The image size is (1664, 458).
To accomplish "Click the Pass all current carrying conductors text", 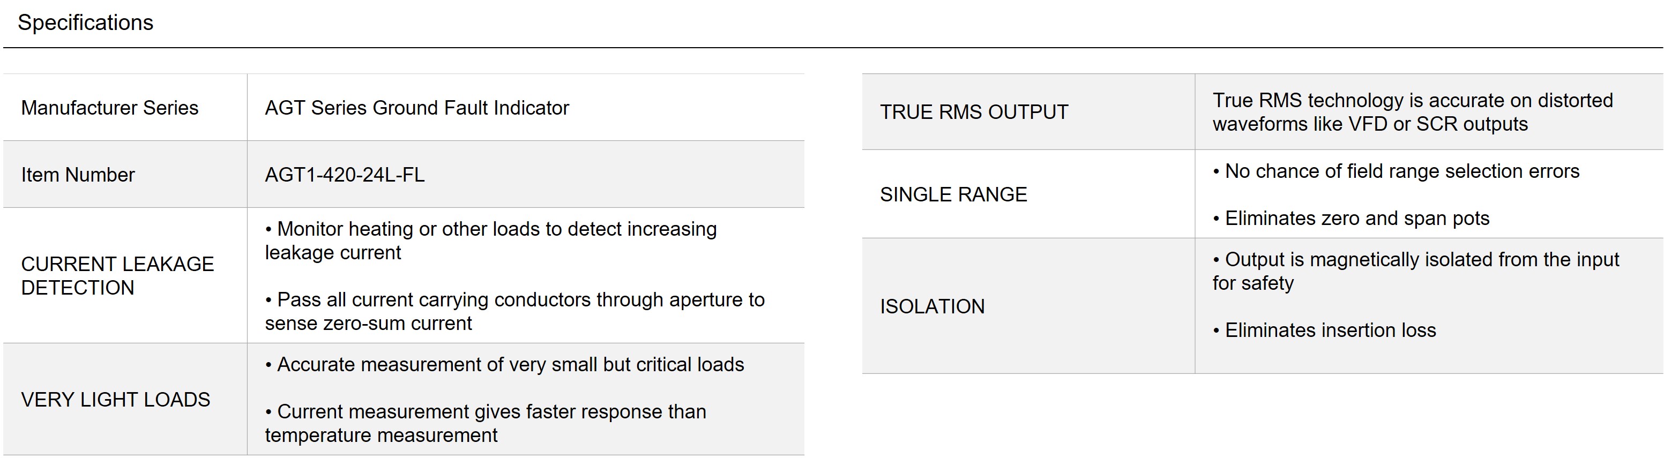I will (x=515, y=311).
